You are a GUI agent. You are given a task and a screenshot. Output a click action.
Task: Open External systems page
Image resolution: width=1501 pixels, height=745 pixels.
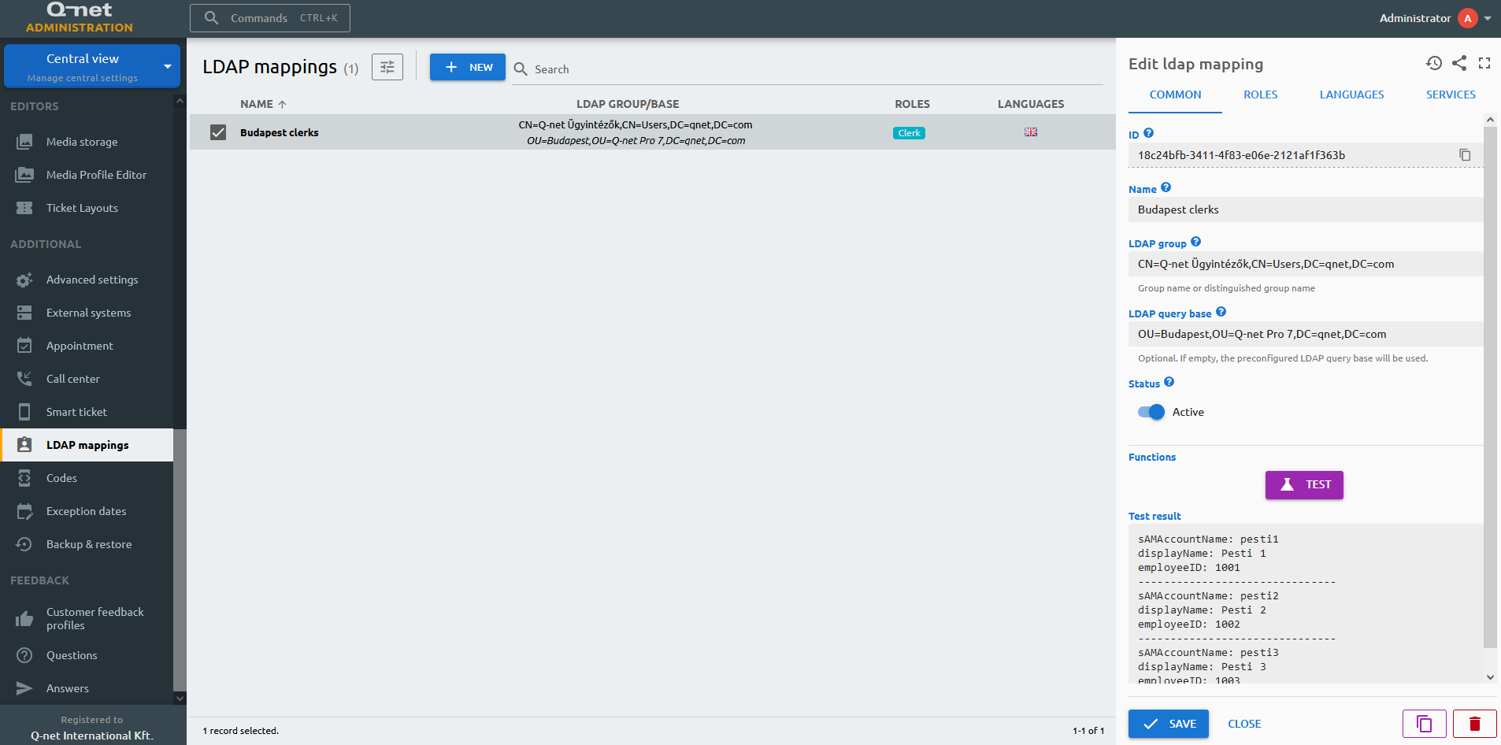coord(87,313)
